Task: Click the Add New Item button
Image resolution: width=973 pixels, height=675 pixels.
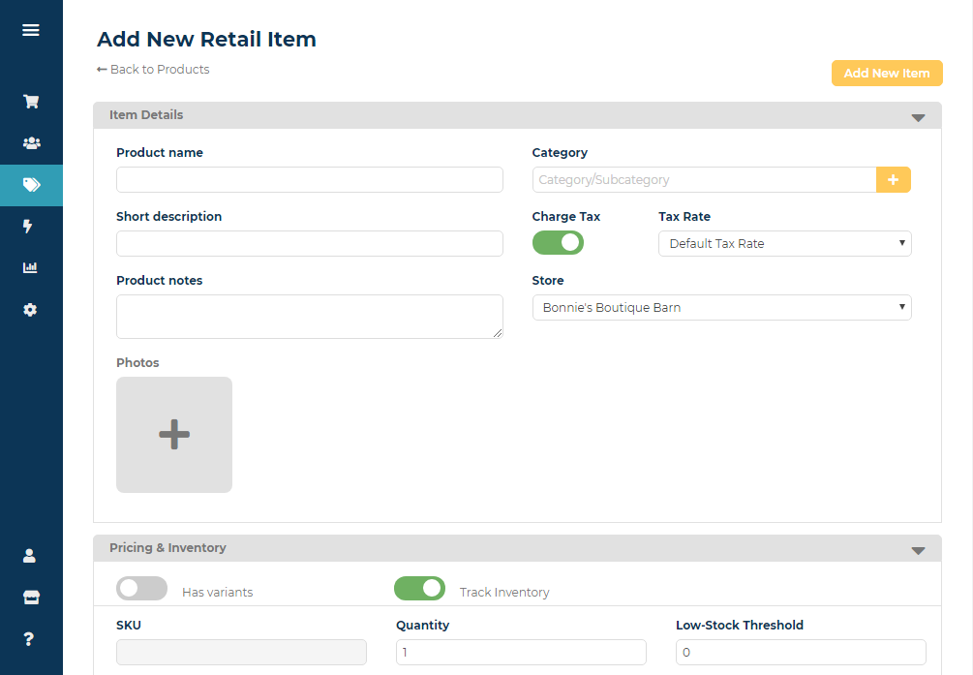Action: [x=886, y=74]
